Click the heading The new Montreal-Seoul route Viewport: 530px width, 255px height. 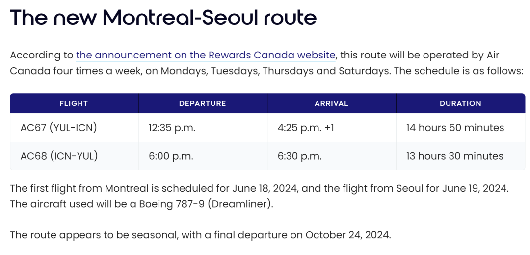[x=163, y=18]
